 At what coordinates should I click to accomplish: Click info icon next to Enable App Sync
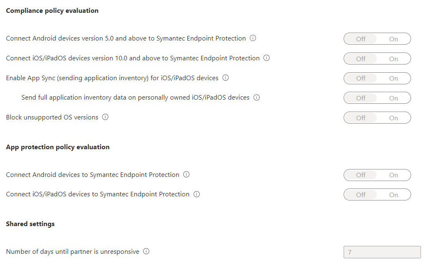coord(225,78)
